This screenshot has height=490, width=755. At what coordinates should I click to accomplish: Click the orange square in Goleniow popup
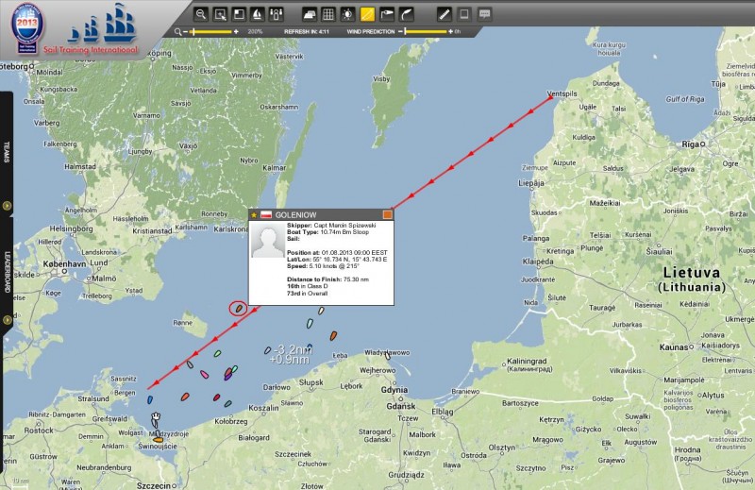pyautogui.click(x=387, y=214)
